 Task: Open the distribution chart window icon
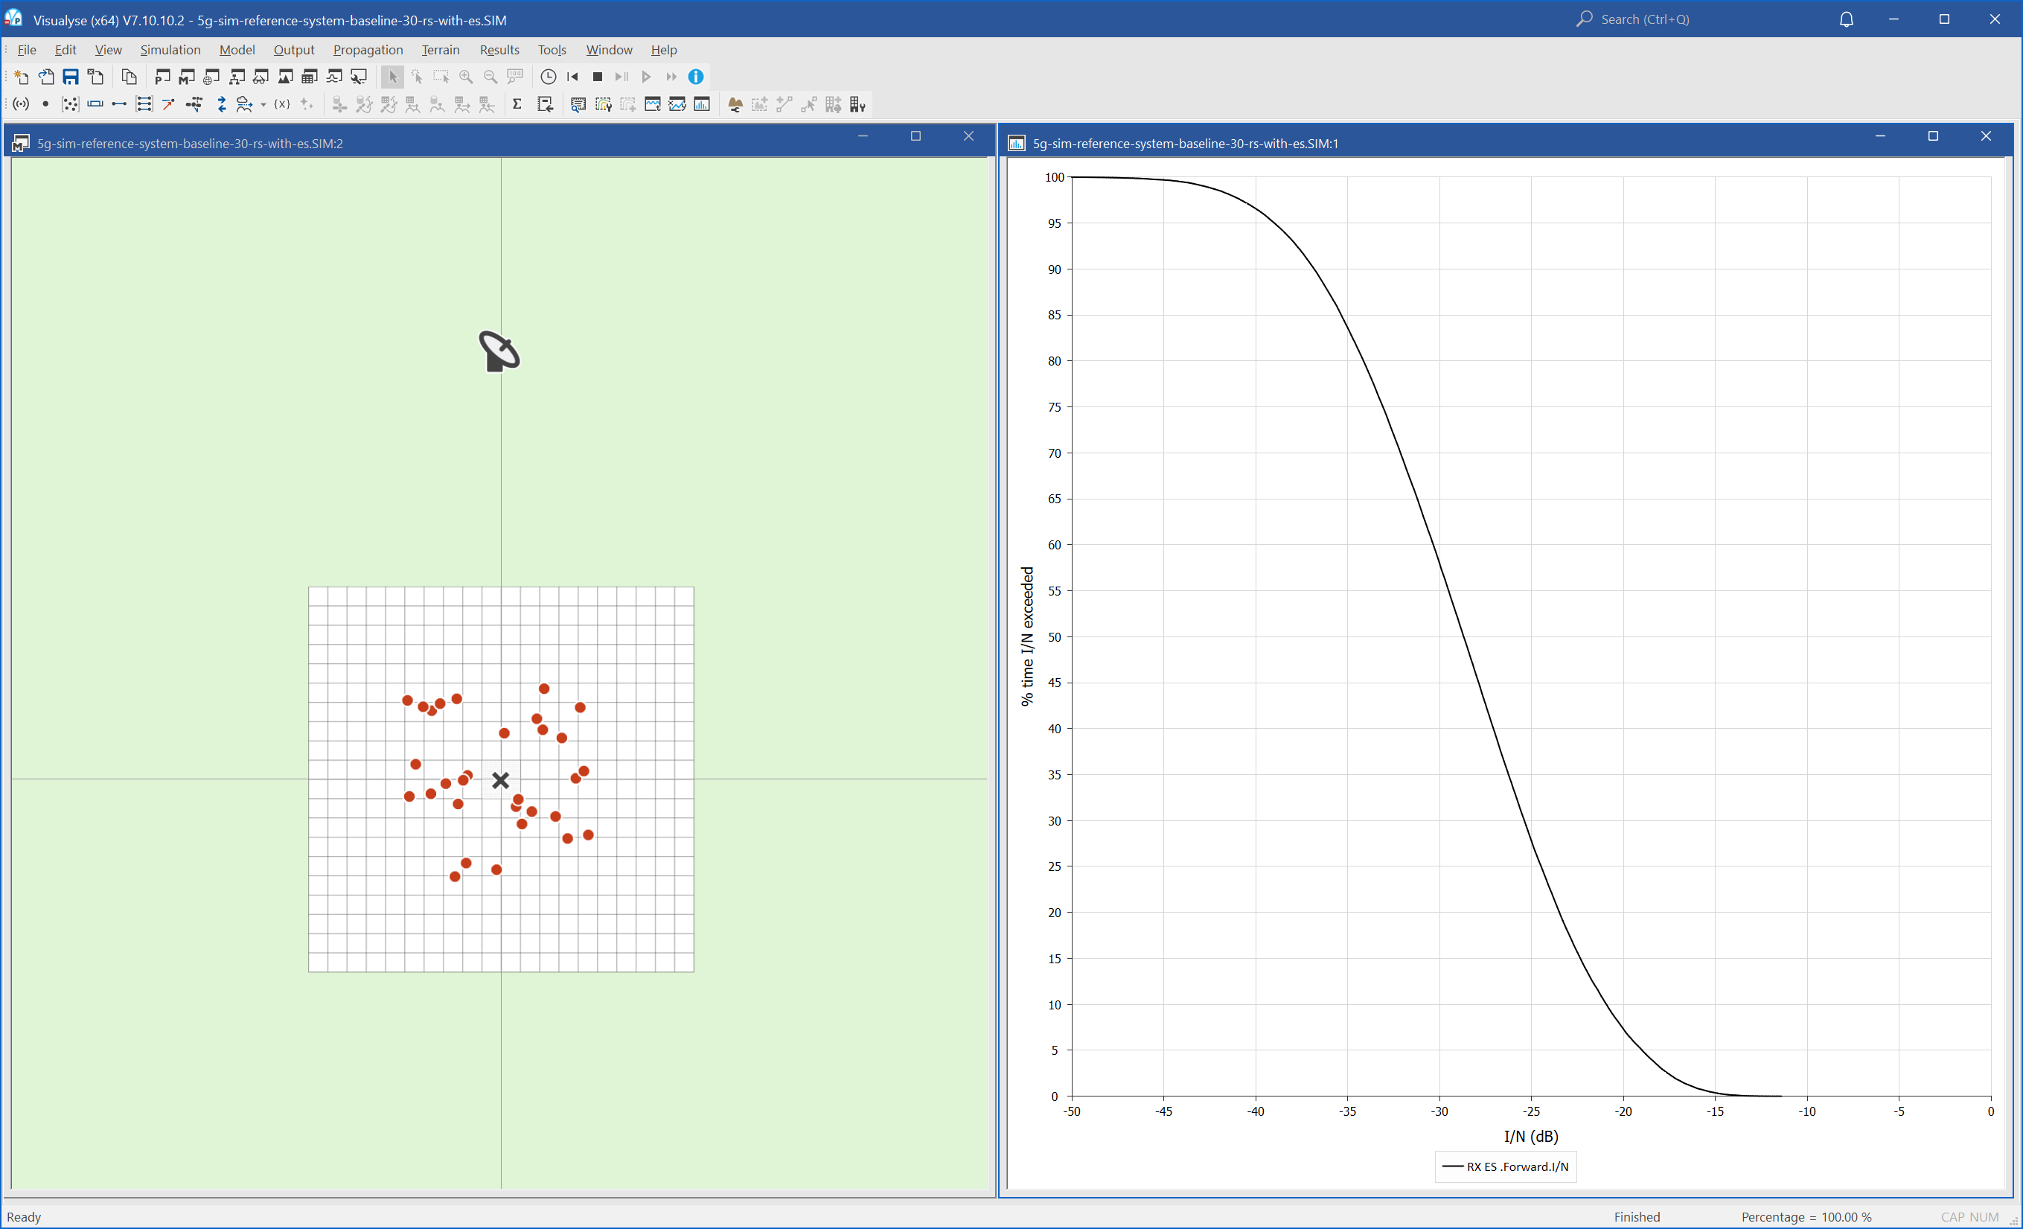(x=702, y=104)
